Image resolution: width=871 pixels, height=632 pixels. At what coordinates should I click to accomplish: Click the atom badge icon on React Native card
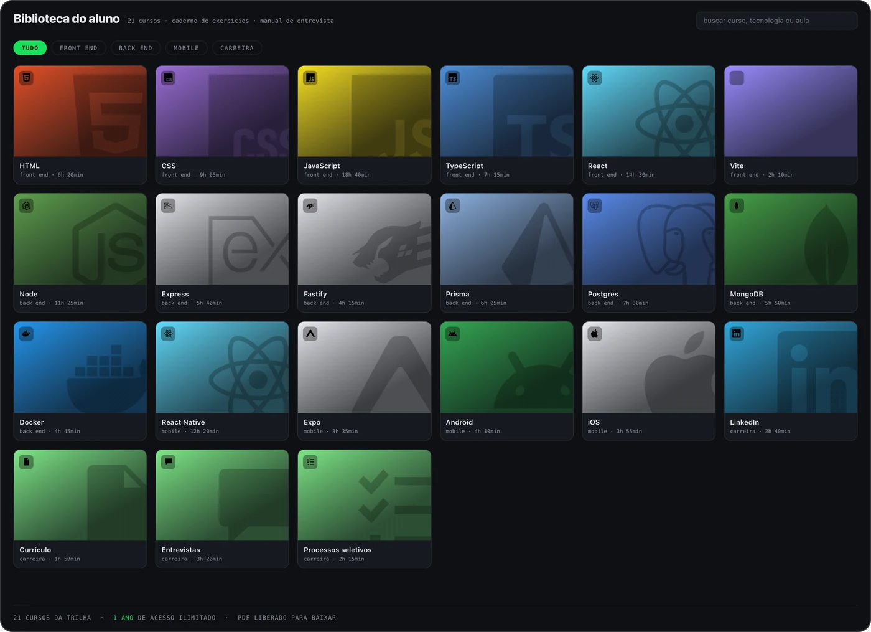click(x=168, y=334)
